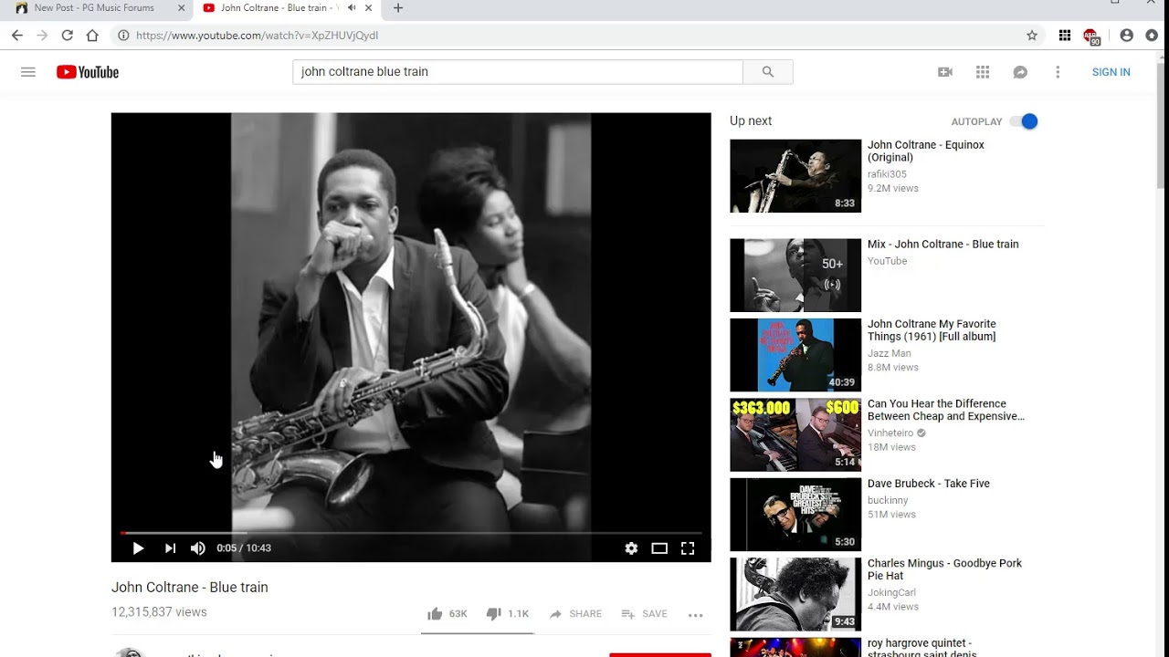1169x657 pixels.
Task: Skip to next video
Action: pyautogui.click(x=170, y=548)
